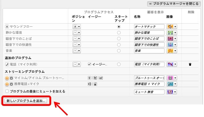The height and width of the screenshot is (117, 204).
Task: Expand the image dropdown arrow for オートマチック
Action: click(x=175, y=27)
